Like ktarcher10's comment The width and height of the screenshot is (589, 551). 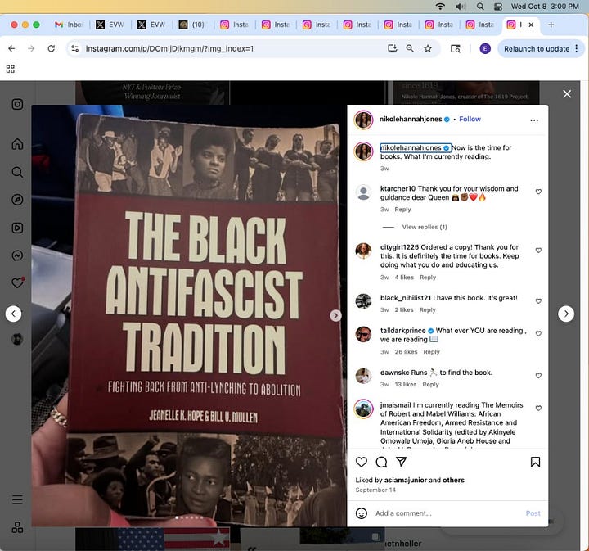[x=538, y=192]
